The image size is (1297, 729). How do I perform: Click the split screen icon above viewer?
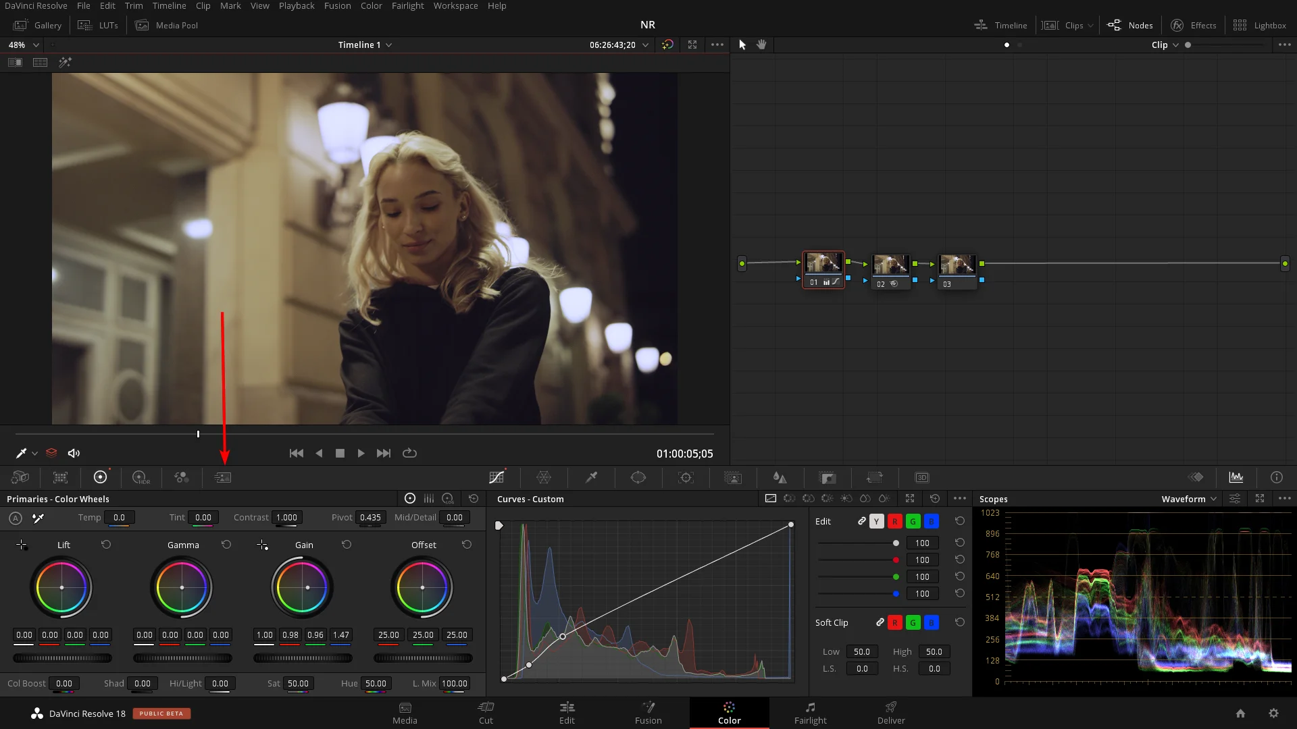(x=40, y=62)
